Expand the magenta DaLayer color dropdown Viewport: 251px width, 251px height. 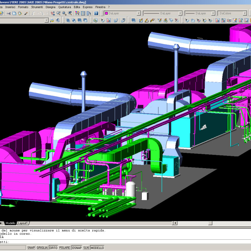tap(138, 13)
